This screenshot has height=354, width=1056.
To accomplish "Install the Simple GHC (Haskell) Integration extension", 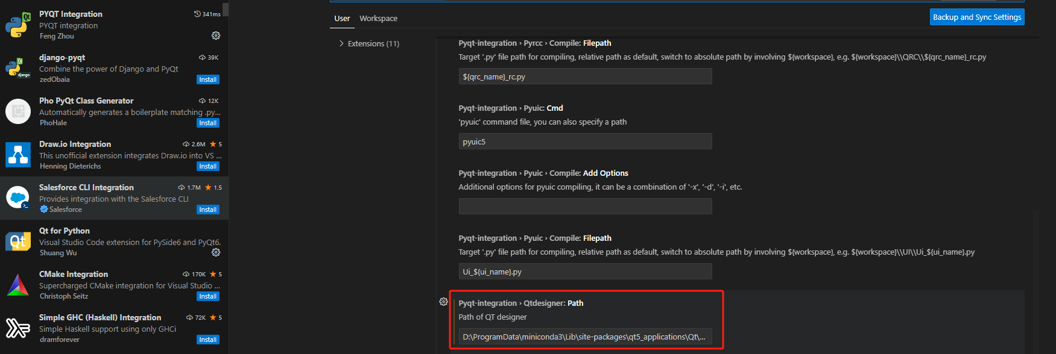I will (208, 340).
